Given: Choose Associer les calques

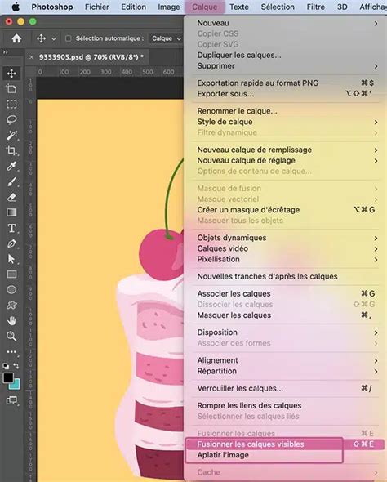Looking at the screenshot, I should (x=234, y=294).
